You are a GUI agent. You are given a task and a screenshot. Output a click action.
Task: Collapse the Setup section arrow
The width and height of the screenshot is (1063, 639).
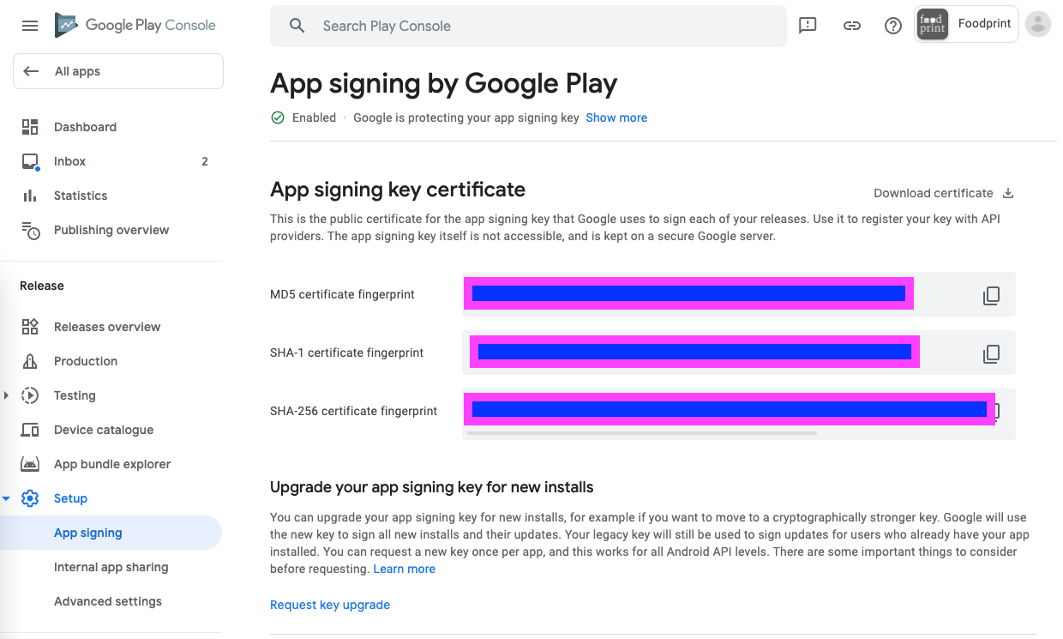pos(7,498)
